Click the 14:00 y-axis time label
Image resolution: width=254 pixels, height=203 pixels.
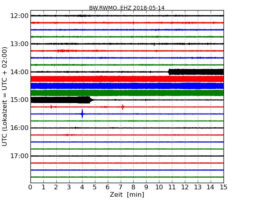[x=19, y=72]
